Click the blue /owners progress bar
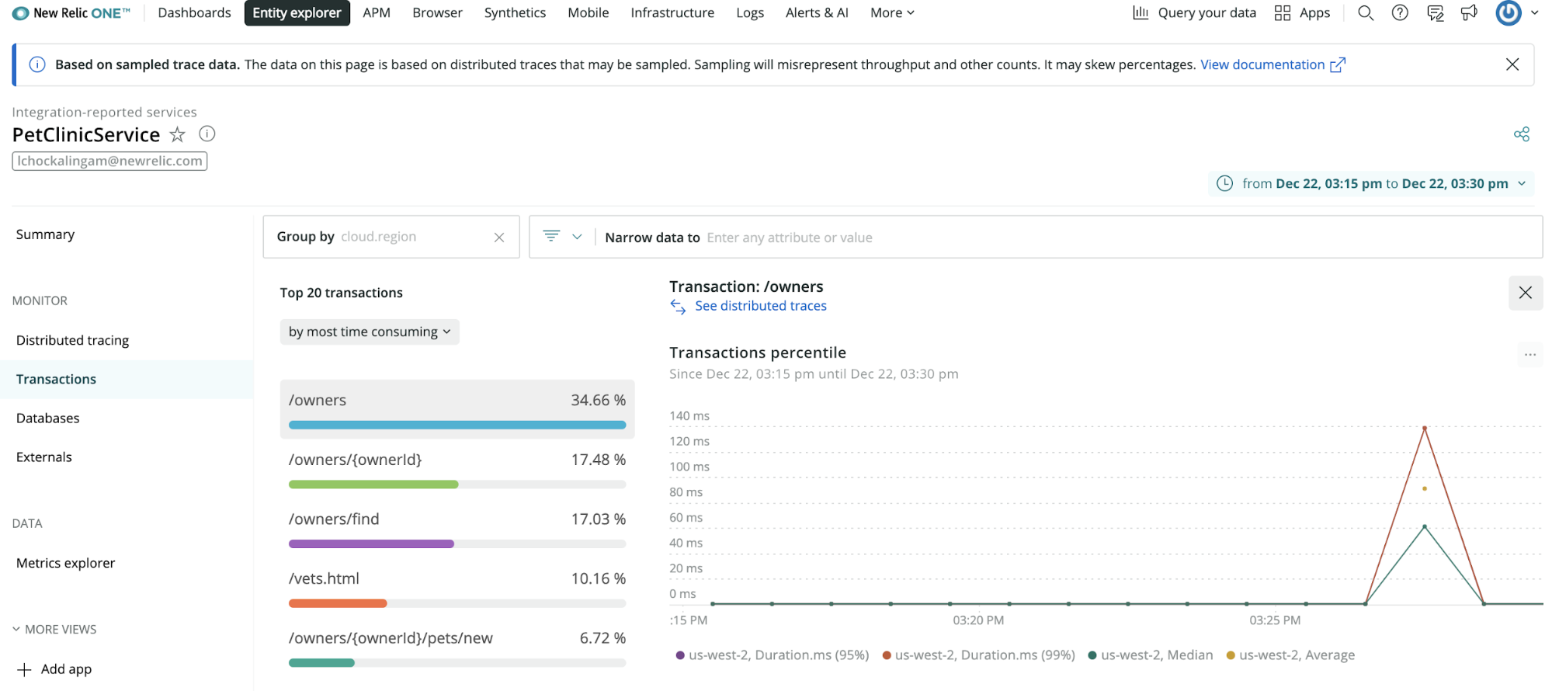1552x691 pixels. 457,425
